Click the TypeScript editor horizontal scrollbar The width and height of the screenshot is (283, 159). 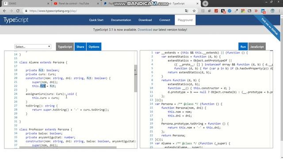[68, 148]
